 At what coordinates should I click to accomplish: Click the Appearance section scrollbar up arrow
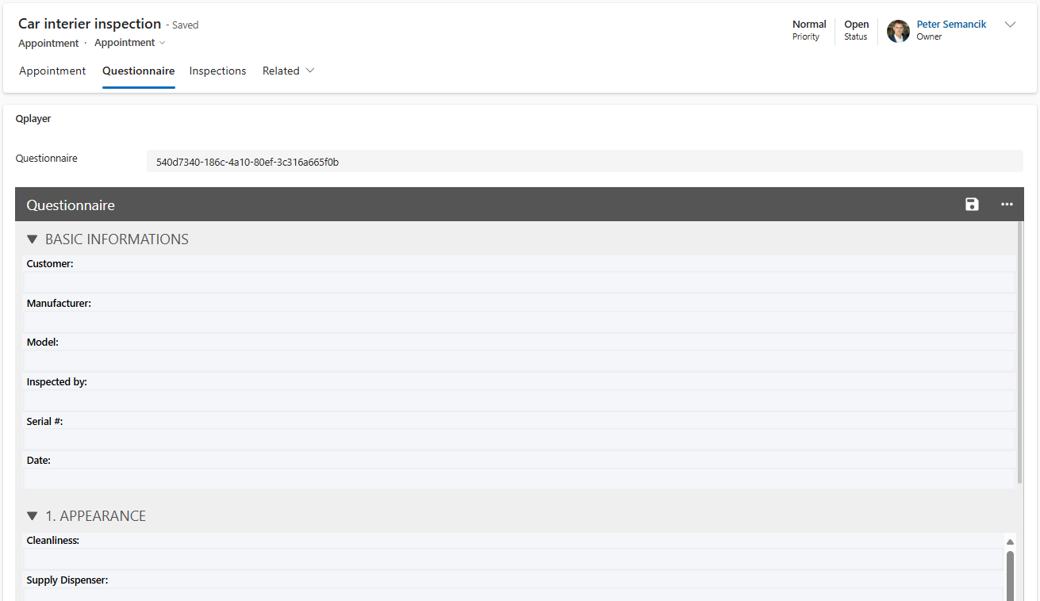[x=1010, y=542]
